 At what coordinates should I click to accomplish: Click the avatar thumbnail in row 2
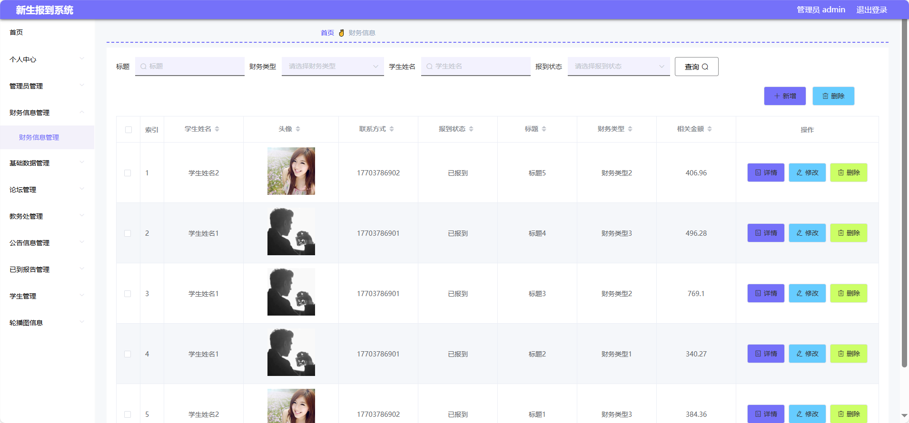[x=291, y=231]
